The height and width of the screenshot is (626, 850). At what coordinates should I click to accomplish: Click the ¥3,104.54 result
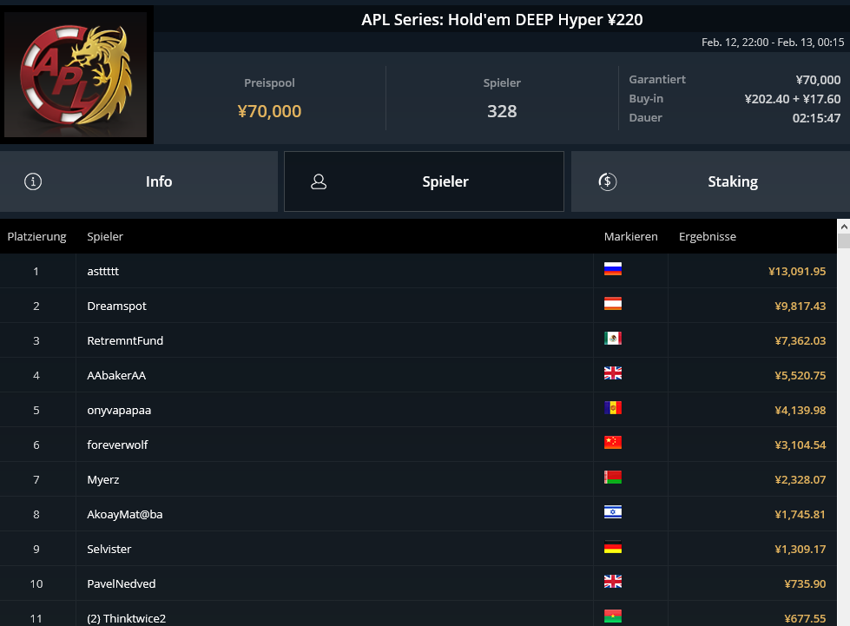coord(801,445)
